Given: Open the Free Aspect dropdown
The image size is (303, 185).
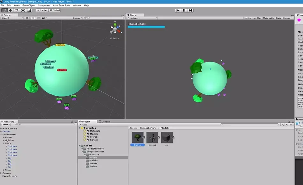Looking at the screenshot, I should [x=142, y=18].
